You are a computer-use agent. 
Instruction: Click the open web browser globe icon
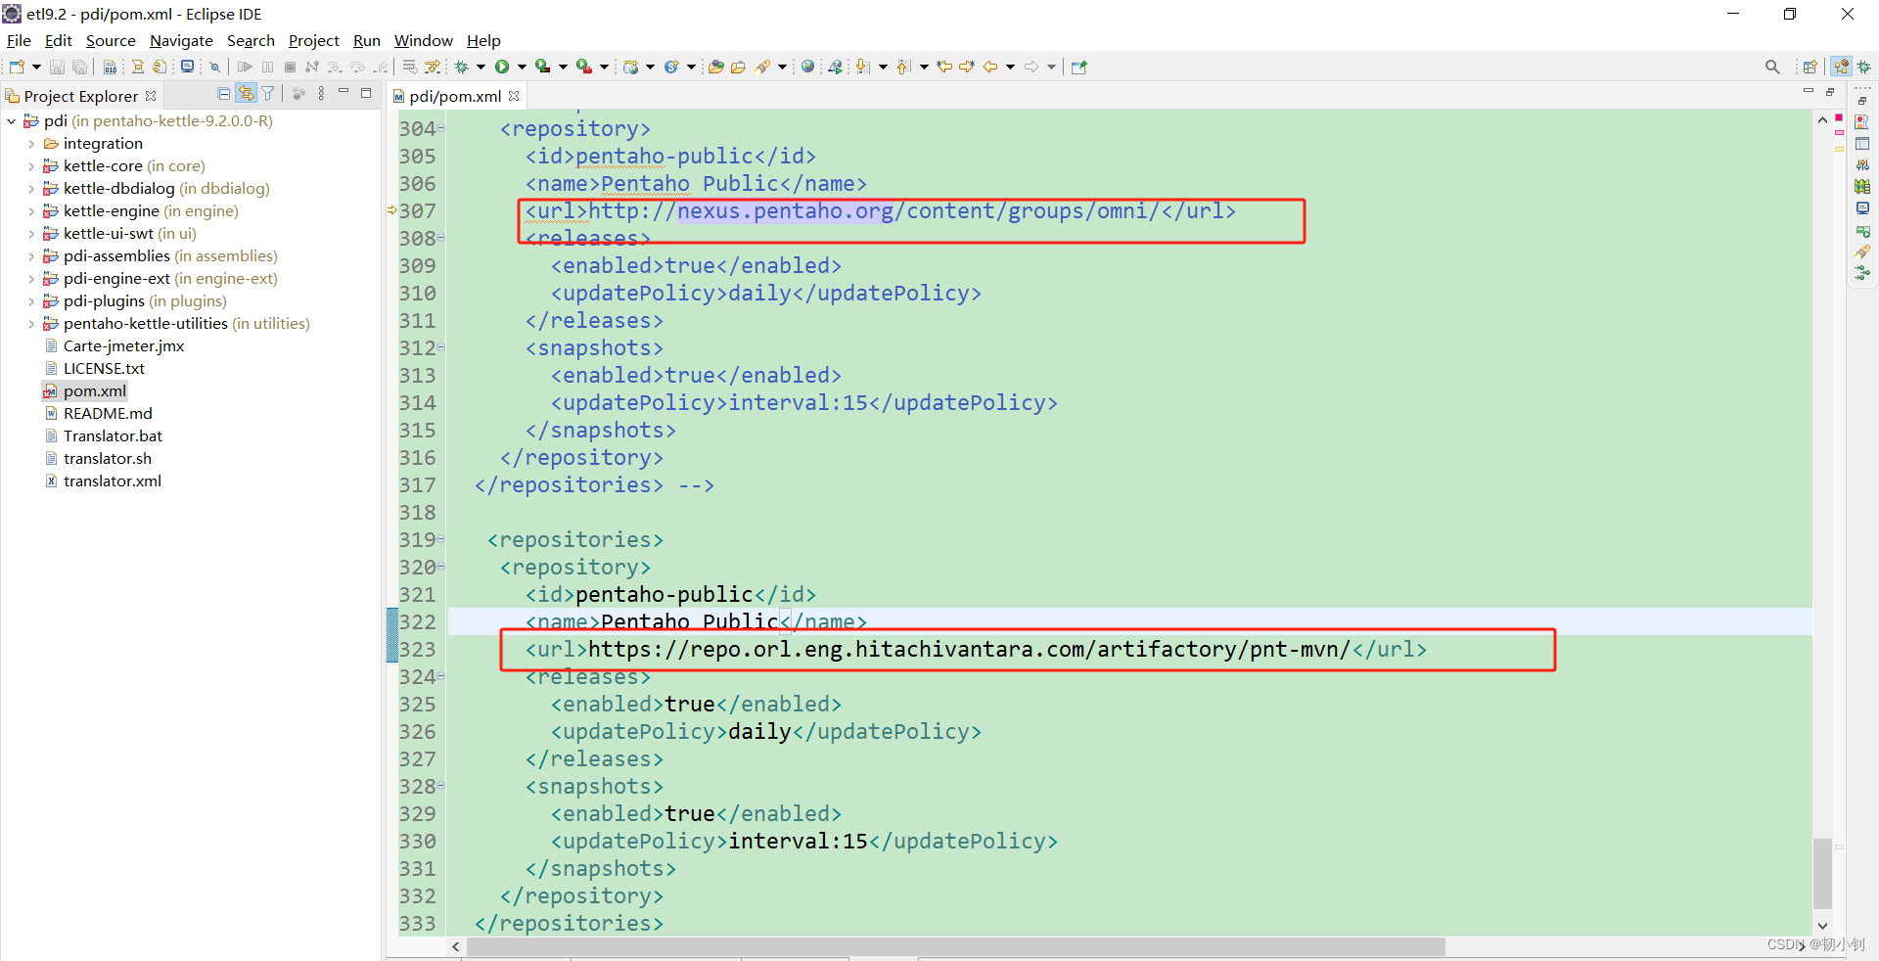[x=807, y=67]
